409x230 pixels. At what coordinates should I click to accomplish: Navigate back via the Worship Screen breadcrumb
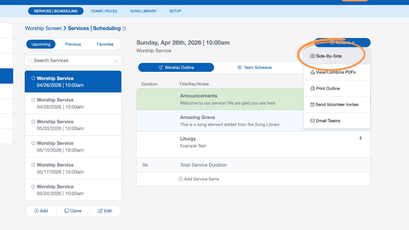coord(43,28)
